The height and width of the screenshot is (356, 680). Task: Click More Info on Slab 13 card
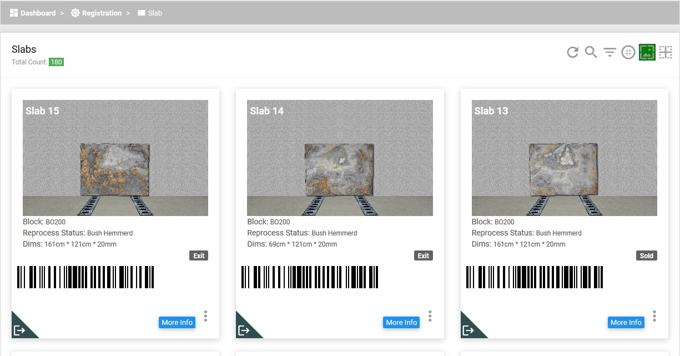[626, 322]
